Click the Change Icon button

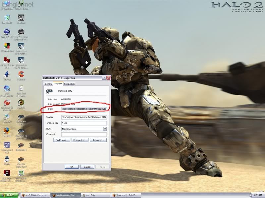click(80, 140)
